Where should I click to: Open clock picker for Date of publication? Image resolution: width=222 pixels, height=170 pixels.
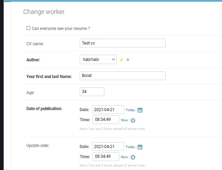coord(133,121)
